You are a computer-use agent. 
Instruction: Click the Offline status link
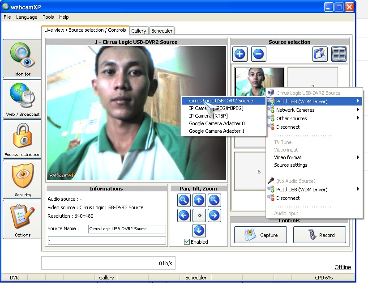pyautogui.click(x=342, y=267)
